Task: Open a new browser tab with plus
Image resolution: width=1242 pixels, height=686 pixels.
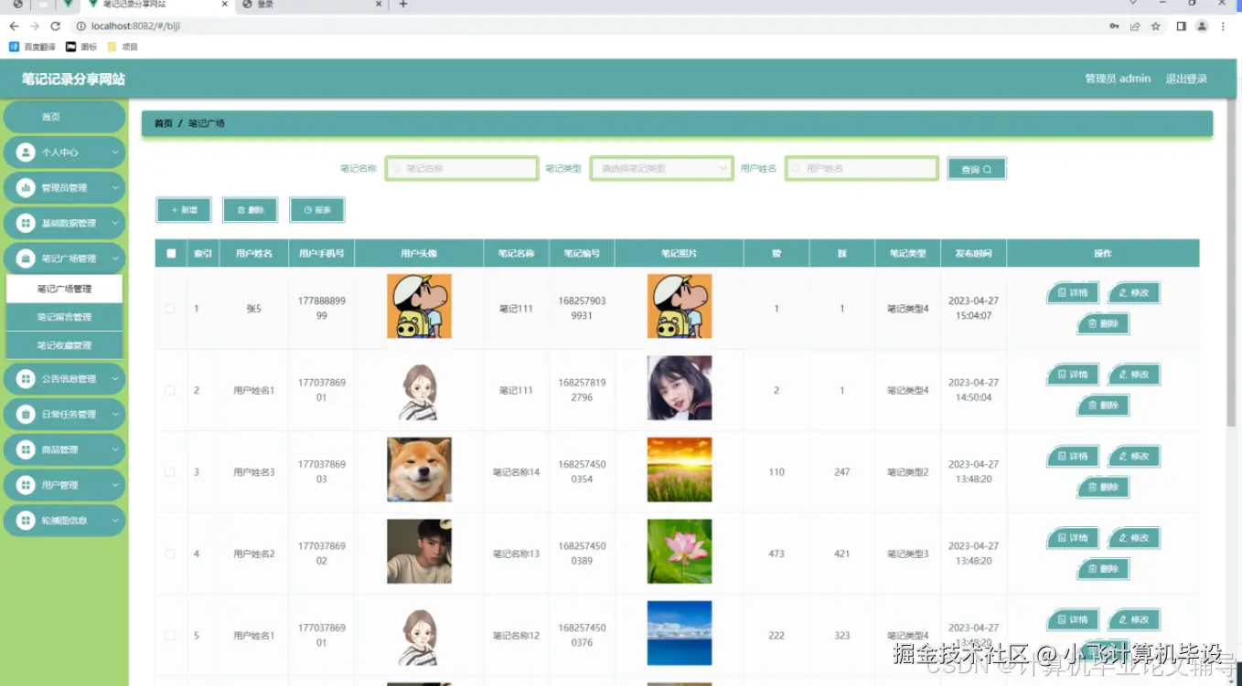Action: point(403,5)
